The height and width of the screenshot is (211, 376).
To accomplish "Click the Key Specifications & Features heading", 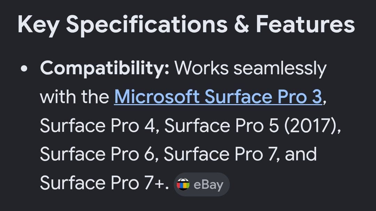I will (186, 25).
